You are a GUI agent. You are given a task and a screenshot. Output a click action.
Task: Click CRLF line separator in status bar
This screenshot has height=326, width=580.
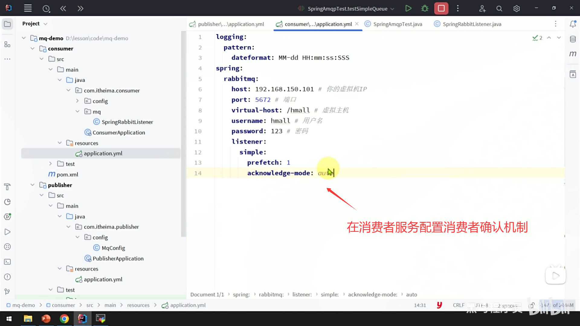459,305
